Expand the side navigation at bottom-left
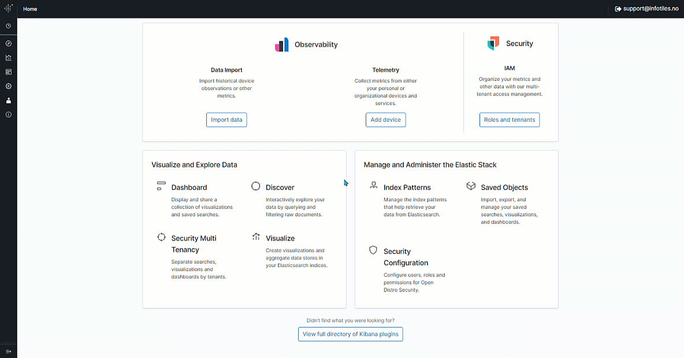The height and width of the screenshot is (358, 684). [x=8, y=352]
